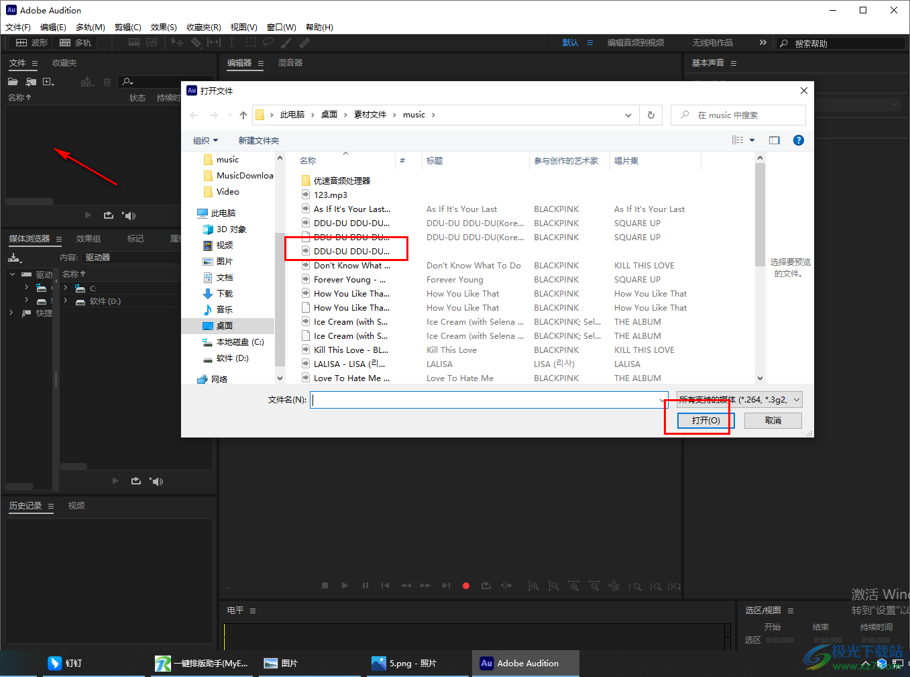The image size is (910, 677).
Task: Select the Spot Healing Brush tool
Action: pos(304,42)
